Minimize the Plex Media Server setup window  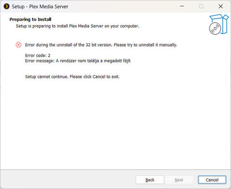click(182, 6)
